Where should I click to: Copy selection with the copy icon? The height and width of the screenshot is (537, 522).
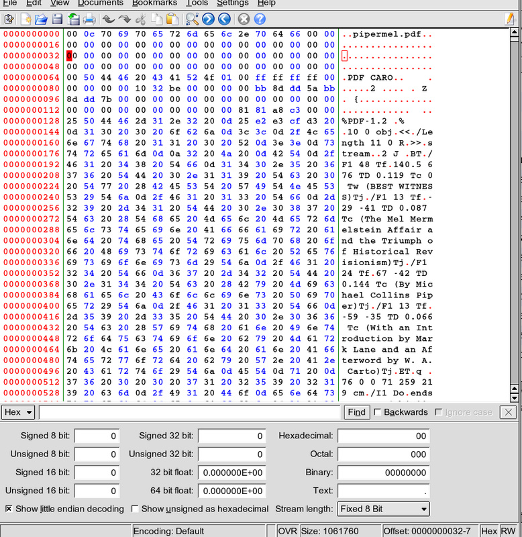click(x=156, y=19)
